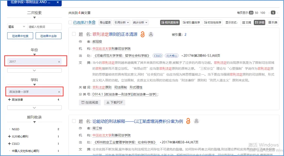Click the cited count 2 for first article
284x156 pixels.
[185, 35]
